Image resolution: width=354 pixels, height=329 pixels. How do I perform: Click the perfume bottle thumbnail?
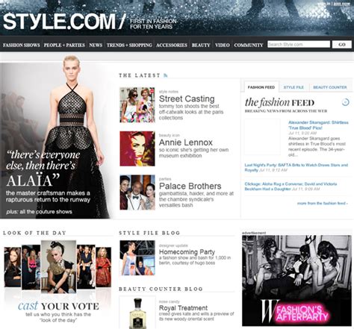(x=137, y=313)
